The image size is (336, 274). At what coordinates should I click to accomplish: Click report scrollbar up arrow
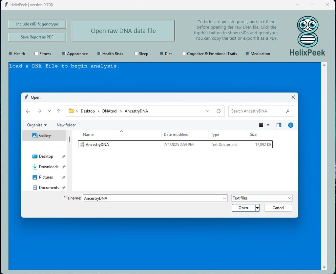click(324, 65)
